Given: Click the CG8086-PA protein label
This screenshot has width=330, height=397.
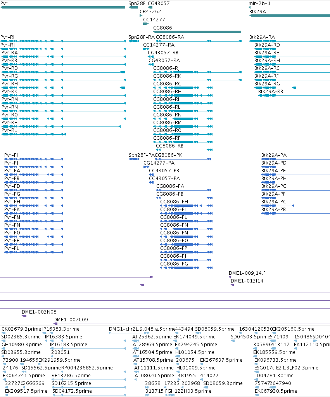Looking at the screenshot, I should 170,186.
